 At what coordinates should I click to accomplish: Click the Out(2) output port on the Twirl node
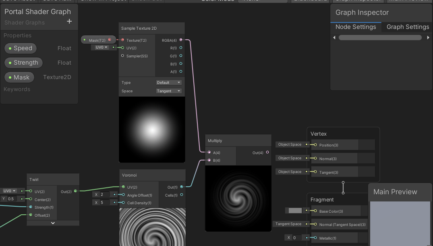(75, 191)
